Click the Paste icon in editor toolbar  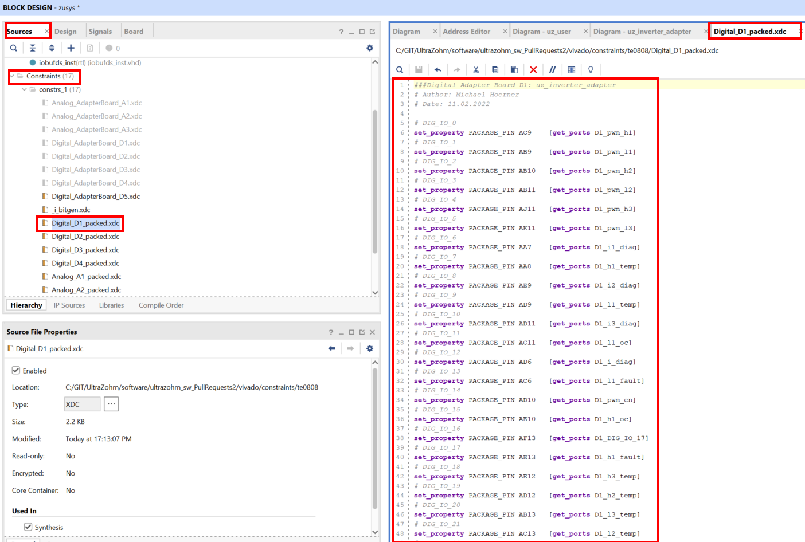(514, 70)
